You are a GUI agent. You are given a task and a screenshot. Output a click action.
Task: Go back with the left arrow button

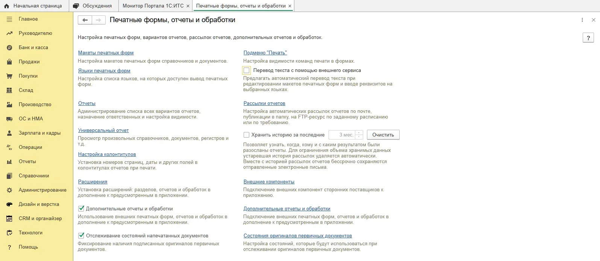(x=85, y=20)
